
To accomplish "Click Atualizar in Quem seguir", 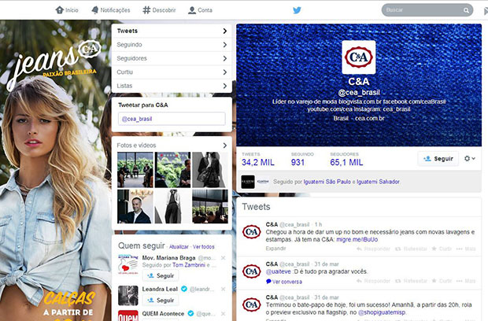I will [179, 247].
